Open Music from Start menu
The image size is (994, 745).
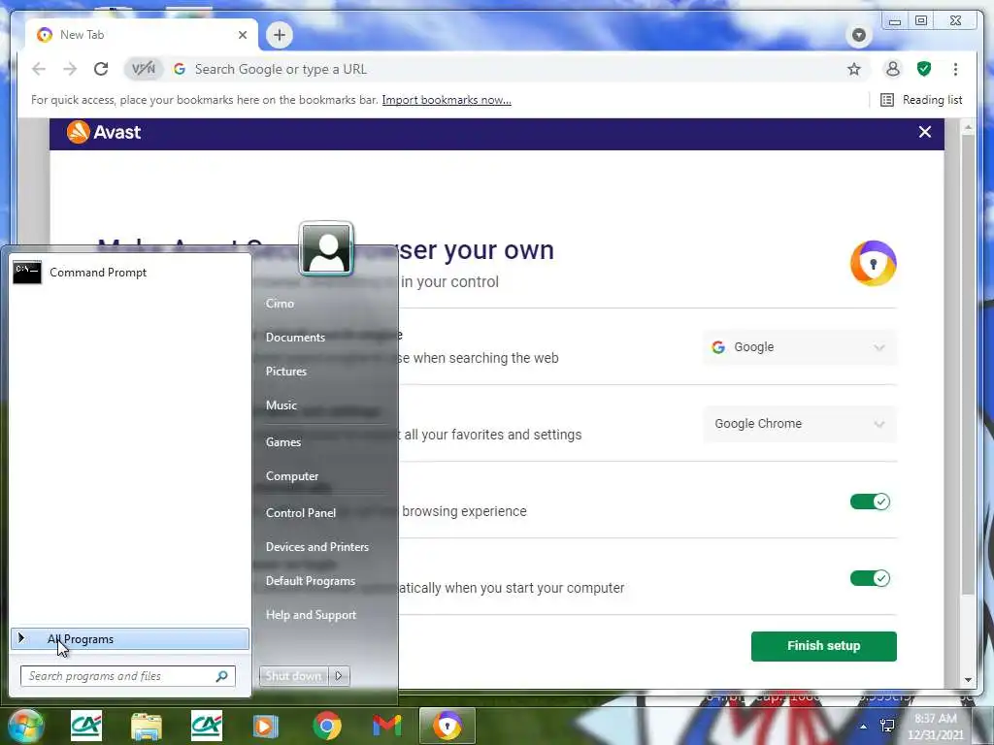(281, 405)
